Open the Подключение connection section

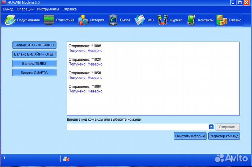pos(22,20)
